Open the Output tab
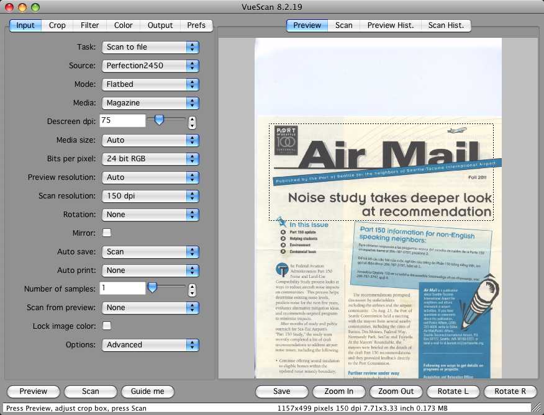544x415 pixels. pos(160,25)
